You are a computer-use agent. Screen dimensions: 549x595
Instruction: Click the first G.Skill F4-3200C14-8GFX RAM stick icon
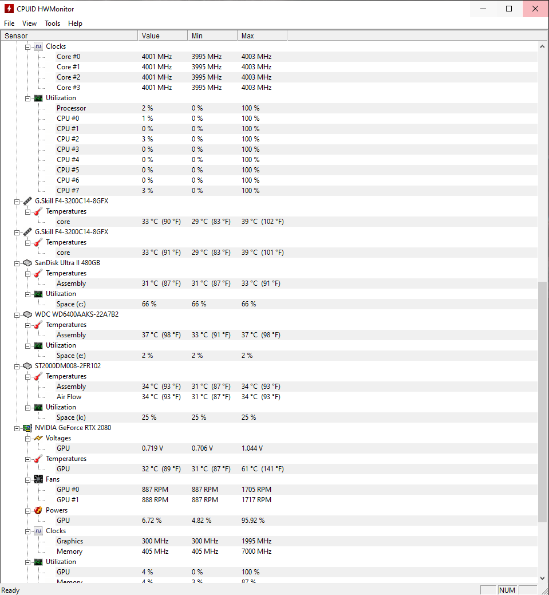[27, 201]
